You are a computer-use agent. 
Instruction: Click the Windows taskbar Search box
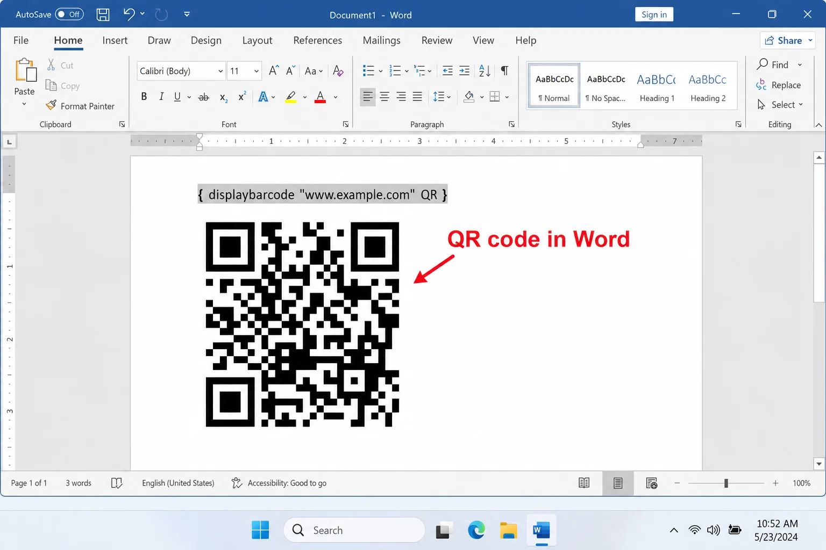354,530
